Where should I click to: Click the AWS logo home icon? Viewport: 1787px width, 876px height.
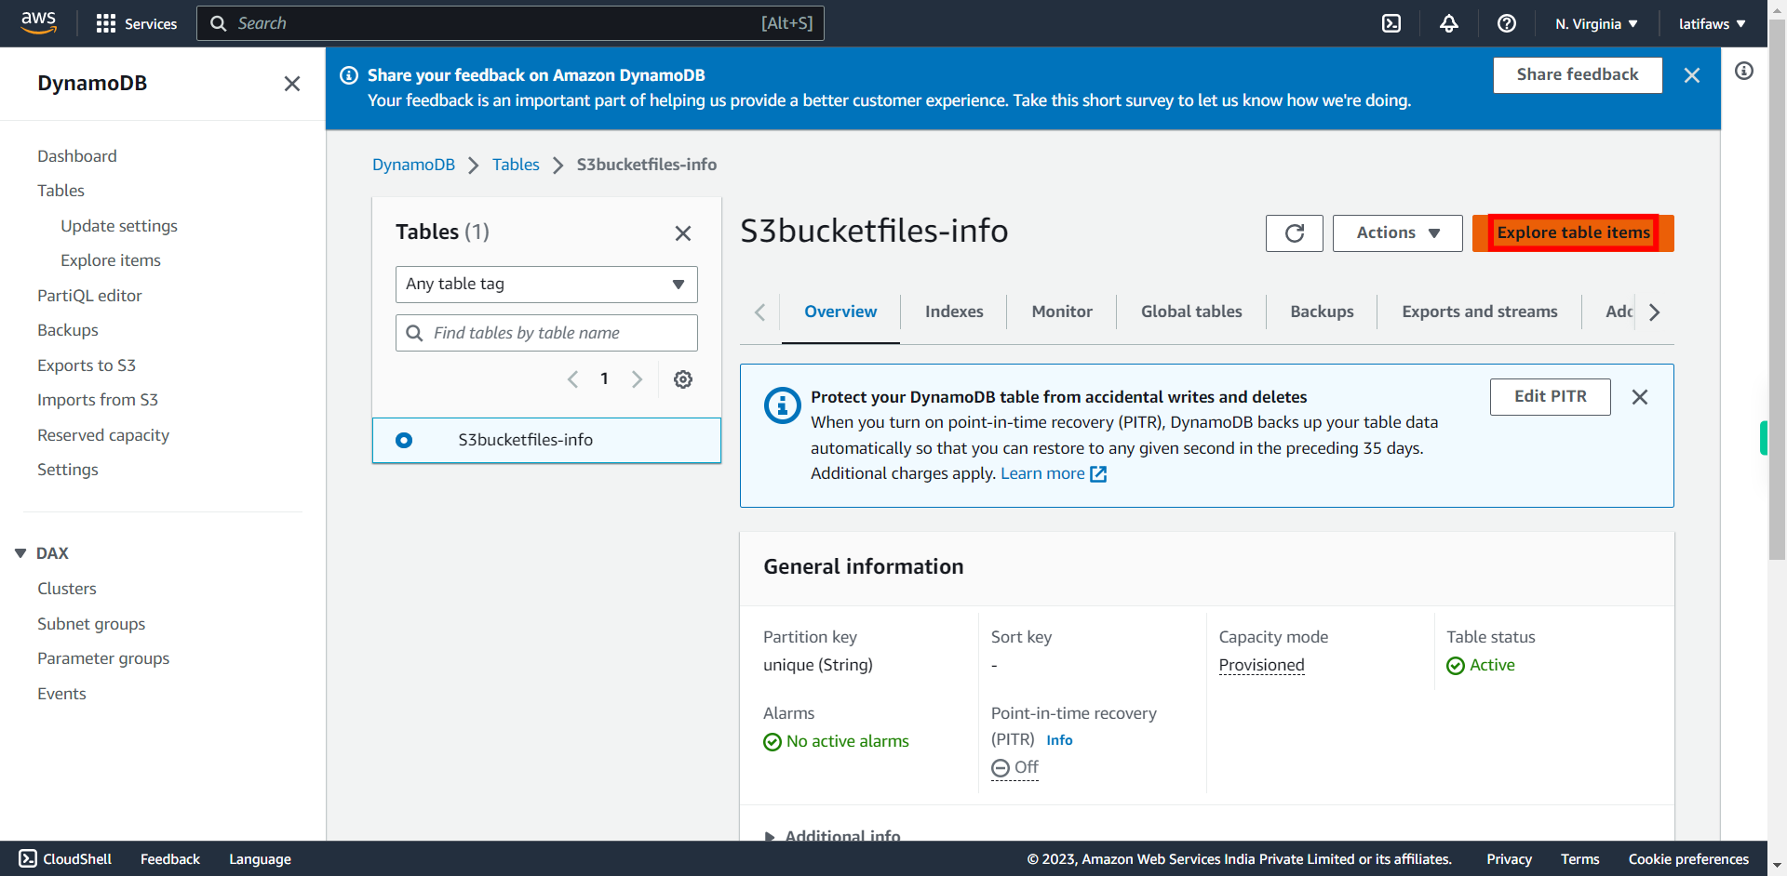pos(38,22)
